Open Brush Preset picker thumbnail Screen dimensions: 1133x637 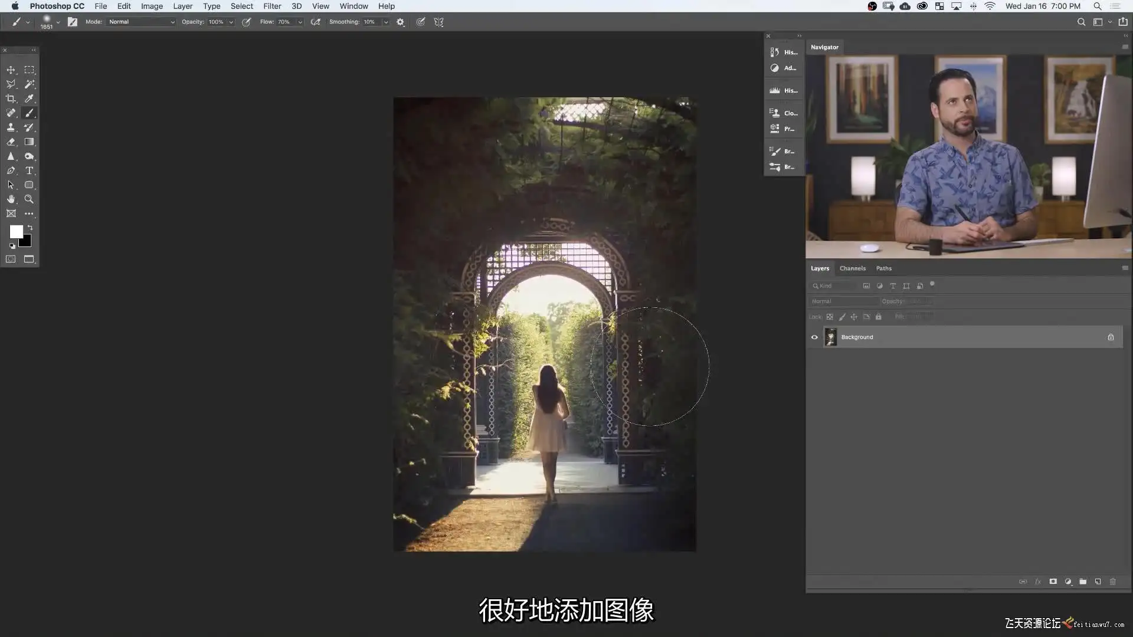tap(47, 22)
